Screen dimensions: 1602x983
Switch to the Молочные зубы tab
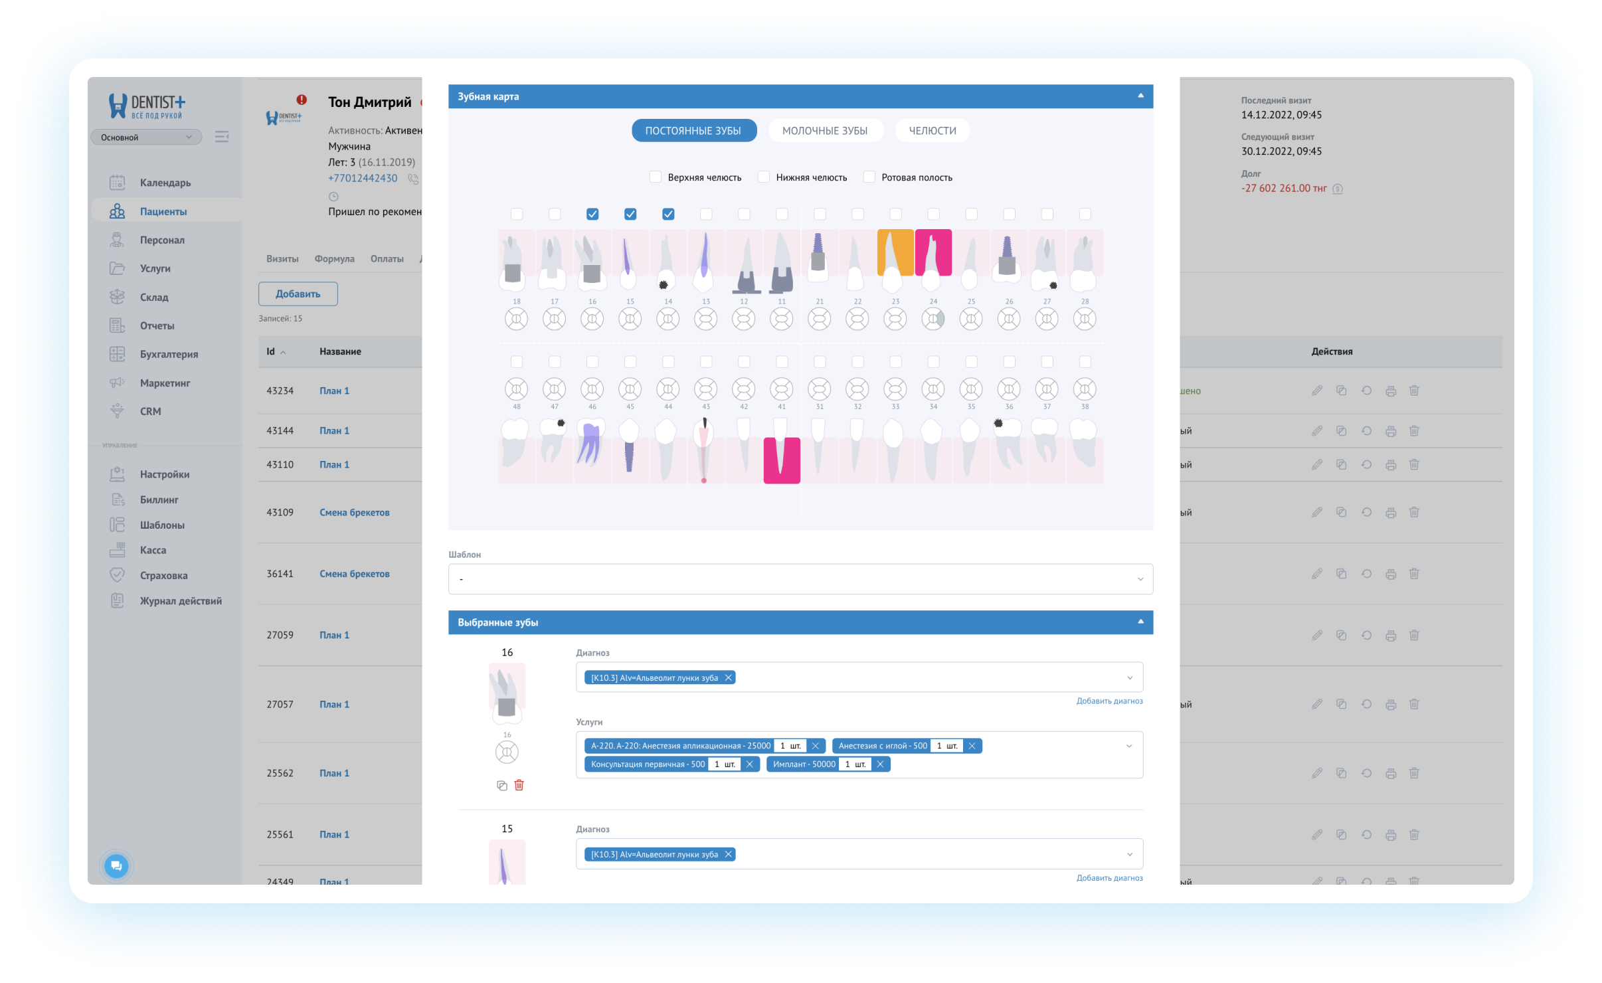tap(825, 131)
